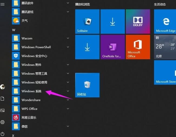Toggle the hamburger menu at top-left

pyautogui.click(x=3, y=5)
